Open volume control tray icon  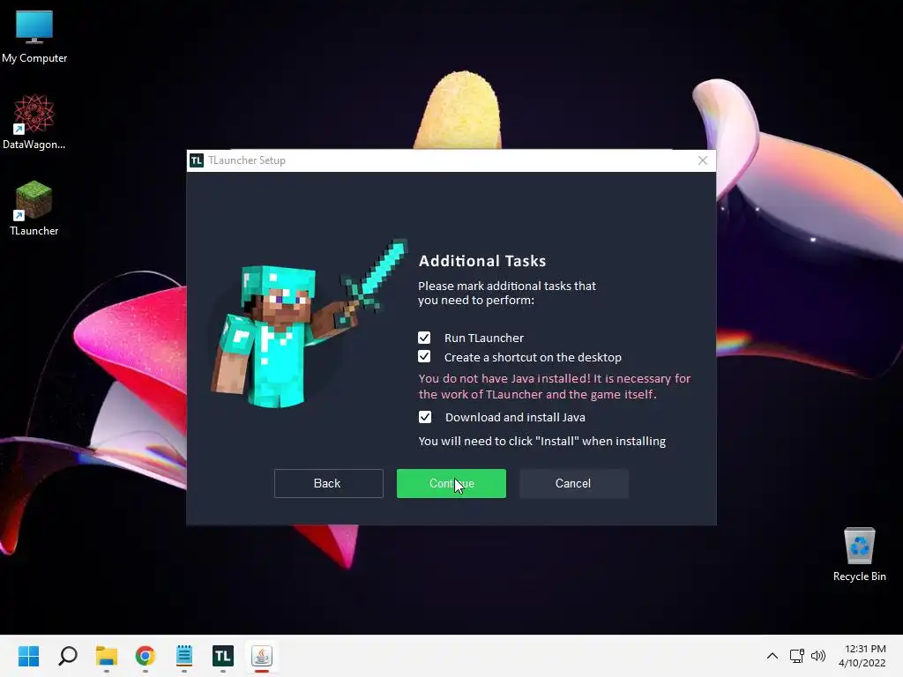817,656
